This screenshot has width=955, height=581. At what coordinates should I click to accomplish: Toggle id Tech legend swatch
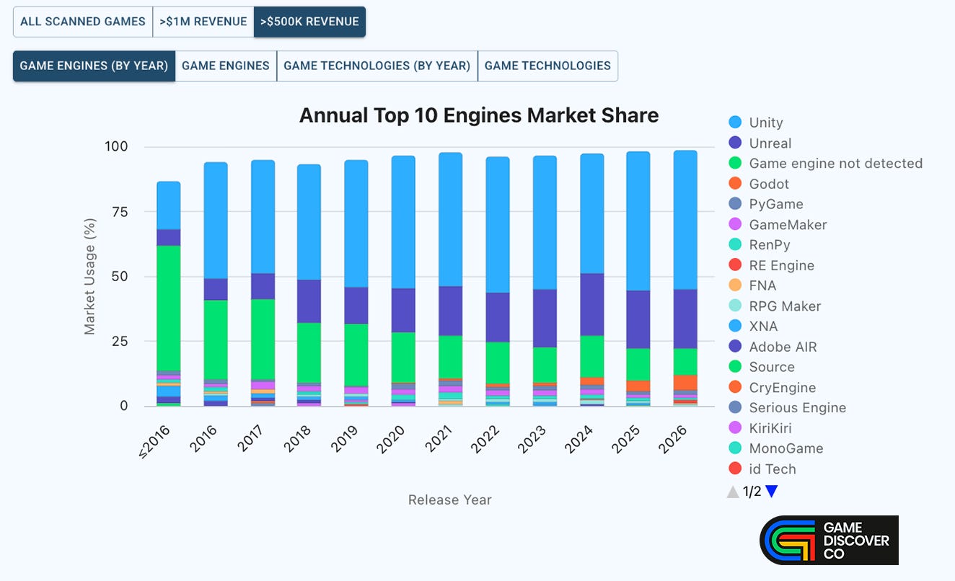(x=735, y=469)
